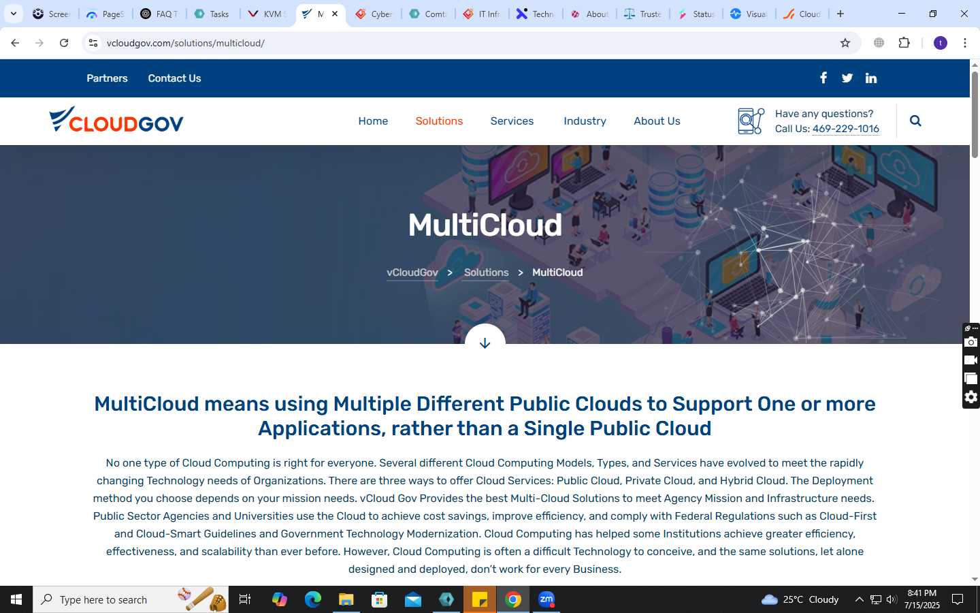This screenshot has width=980, height=613.
Task: Click the address bar URL field
Action: pos(470,43)
